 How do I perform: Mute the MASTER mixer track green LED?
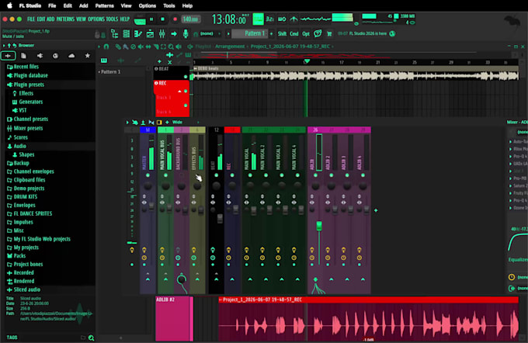point(148,175)
